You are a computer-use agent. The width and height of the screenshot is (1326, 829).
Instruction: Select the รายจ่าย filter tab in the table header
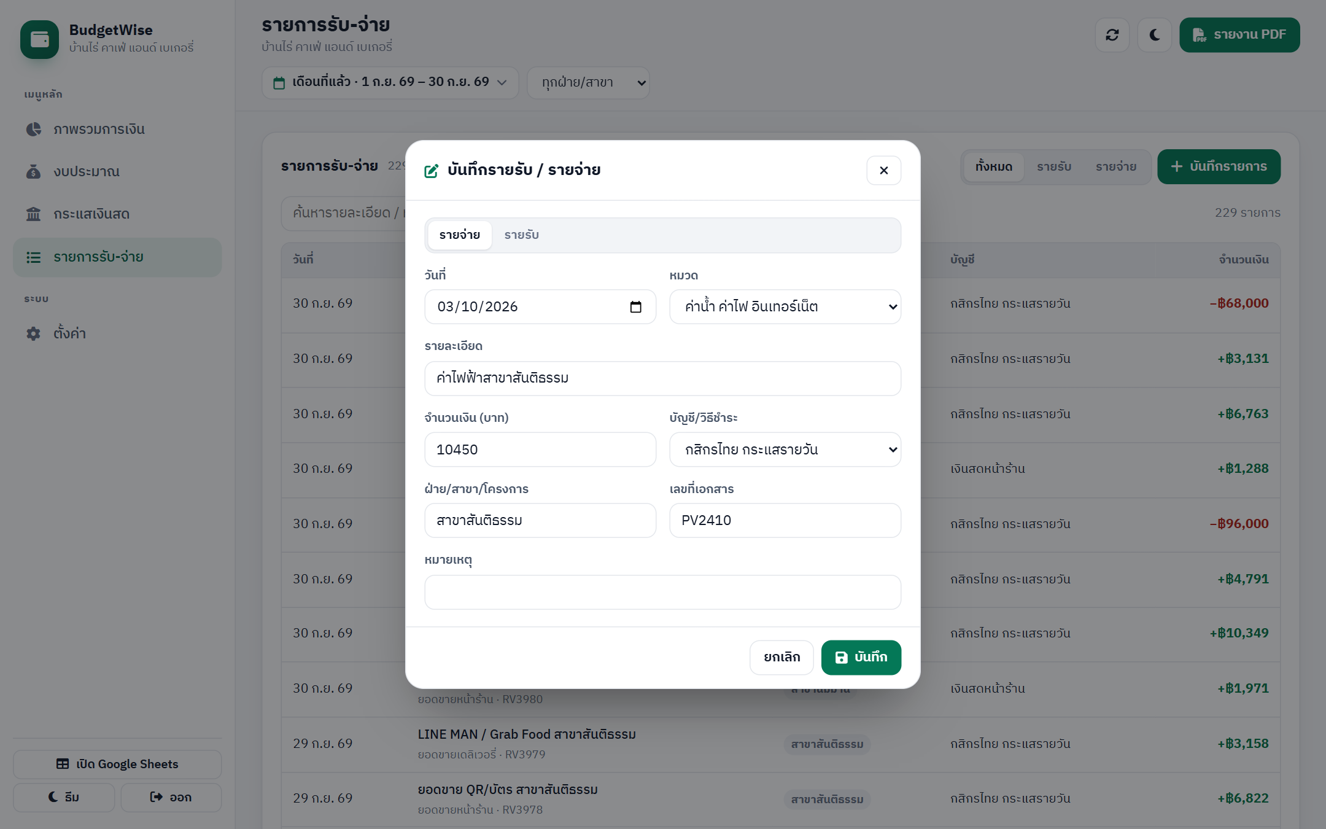[x=1115, y=167]
